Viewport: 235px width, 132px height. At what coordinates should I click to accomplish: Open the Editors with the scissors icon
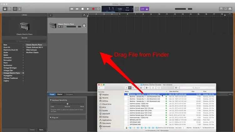(19, 9)
